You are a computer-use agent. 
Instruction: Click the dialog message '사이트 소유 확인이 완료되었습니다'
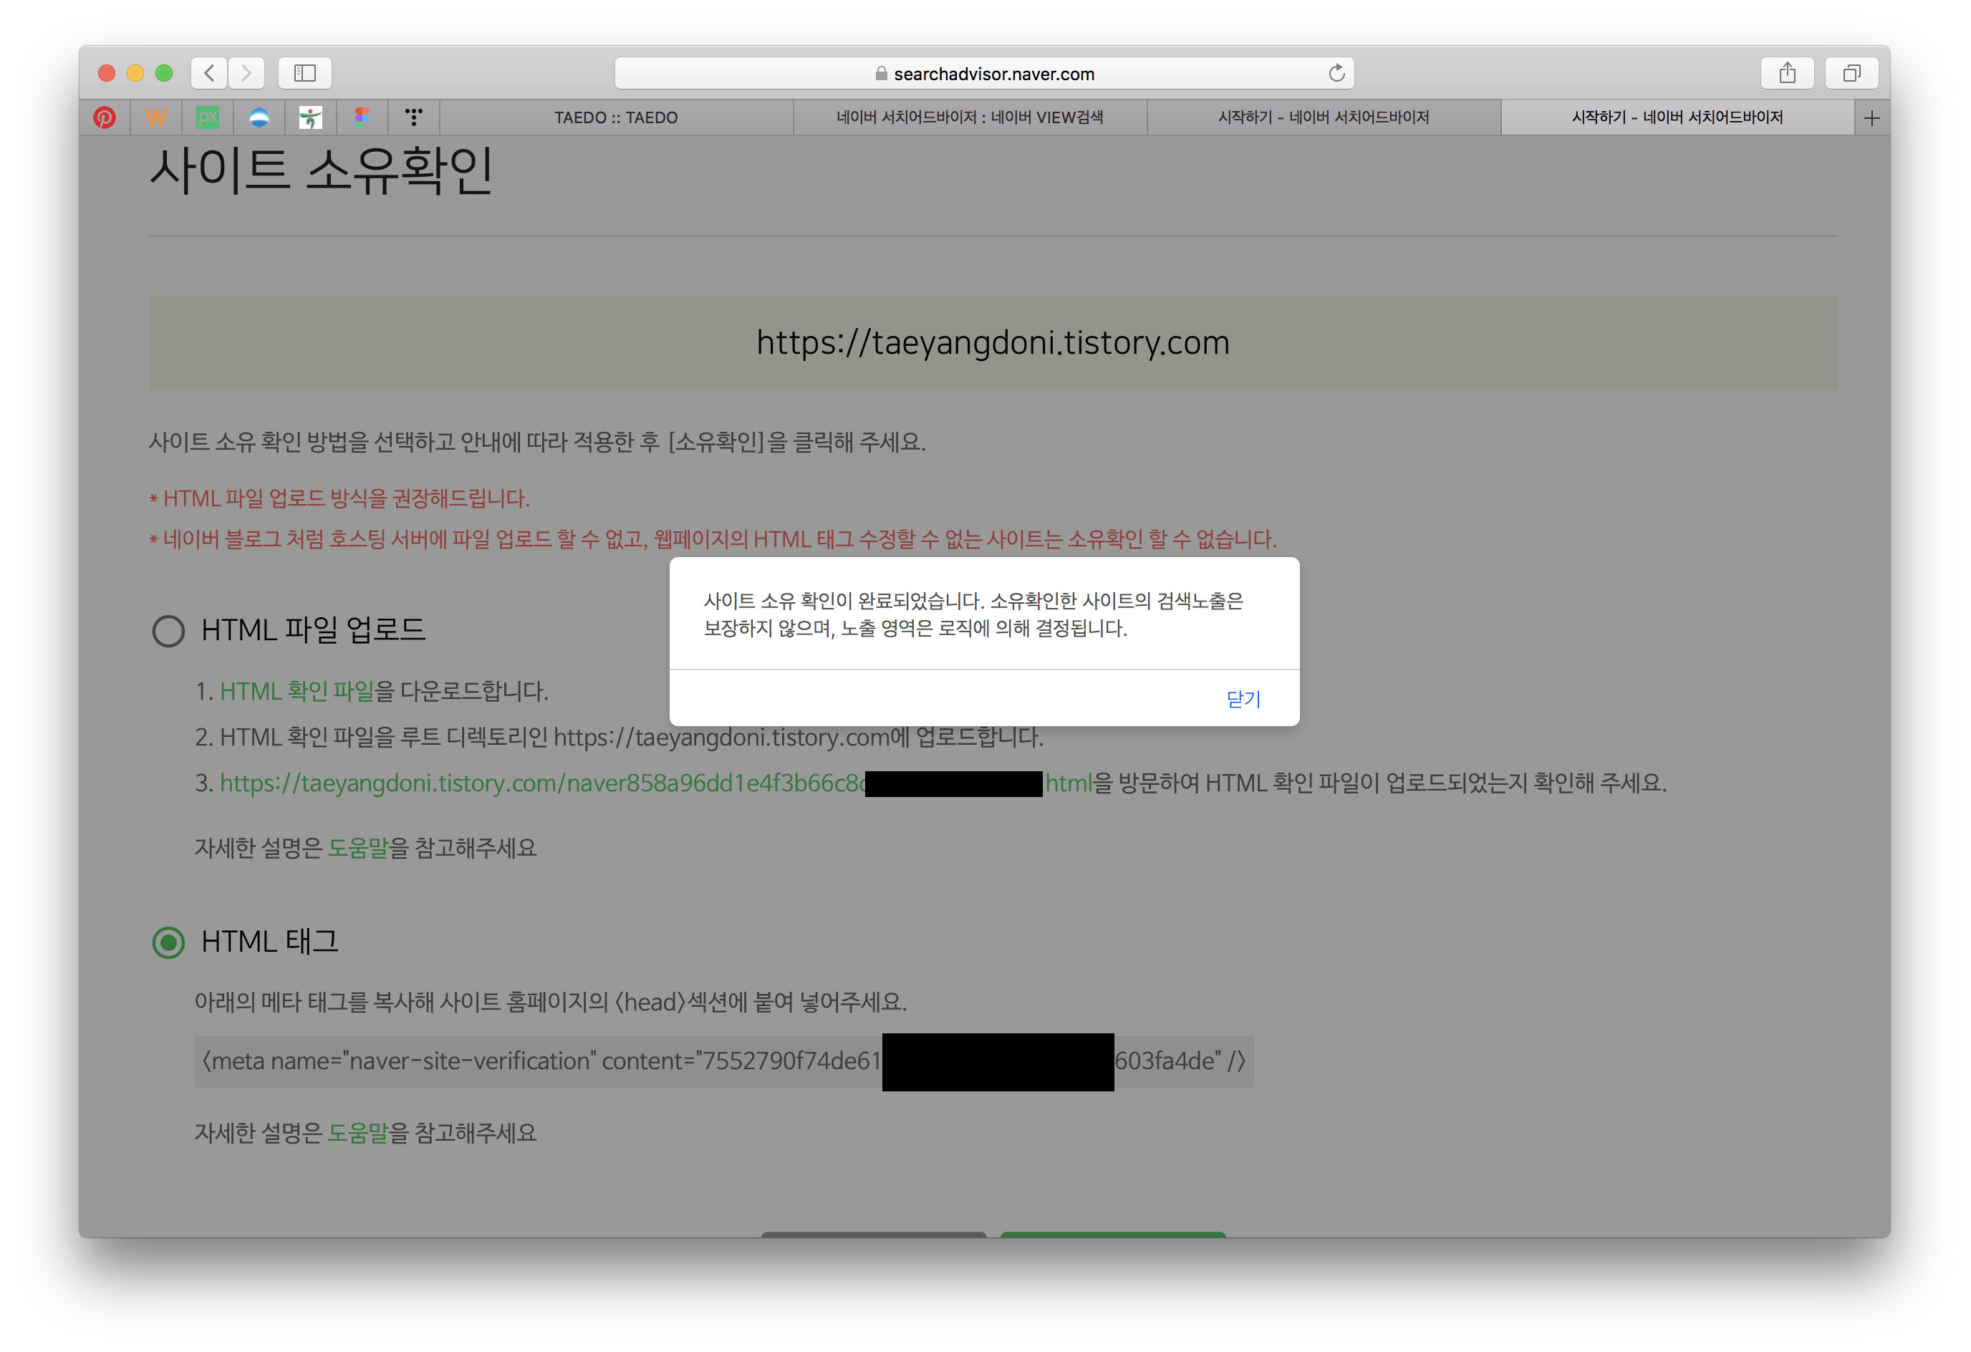(x=973, y=614)
